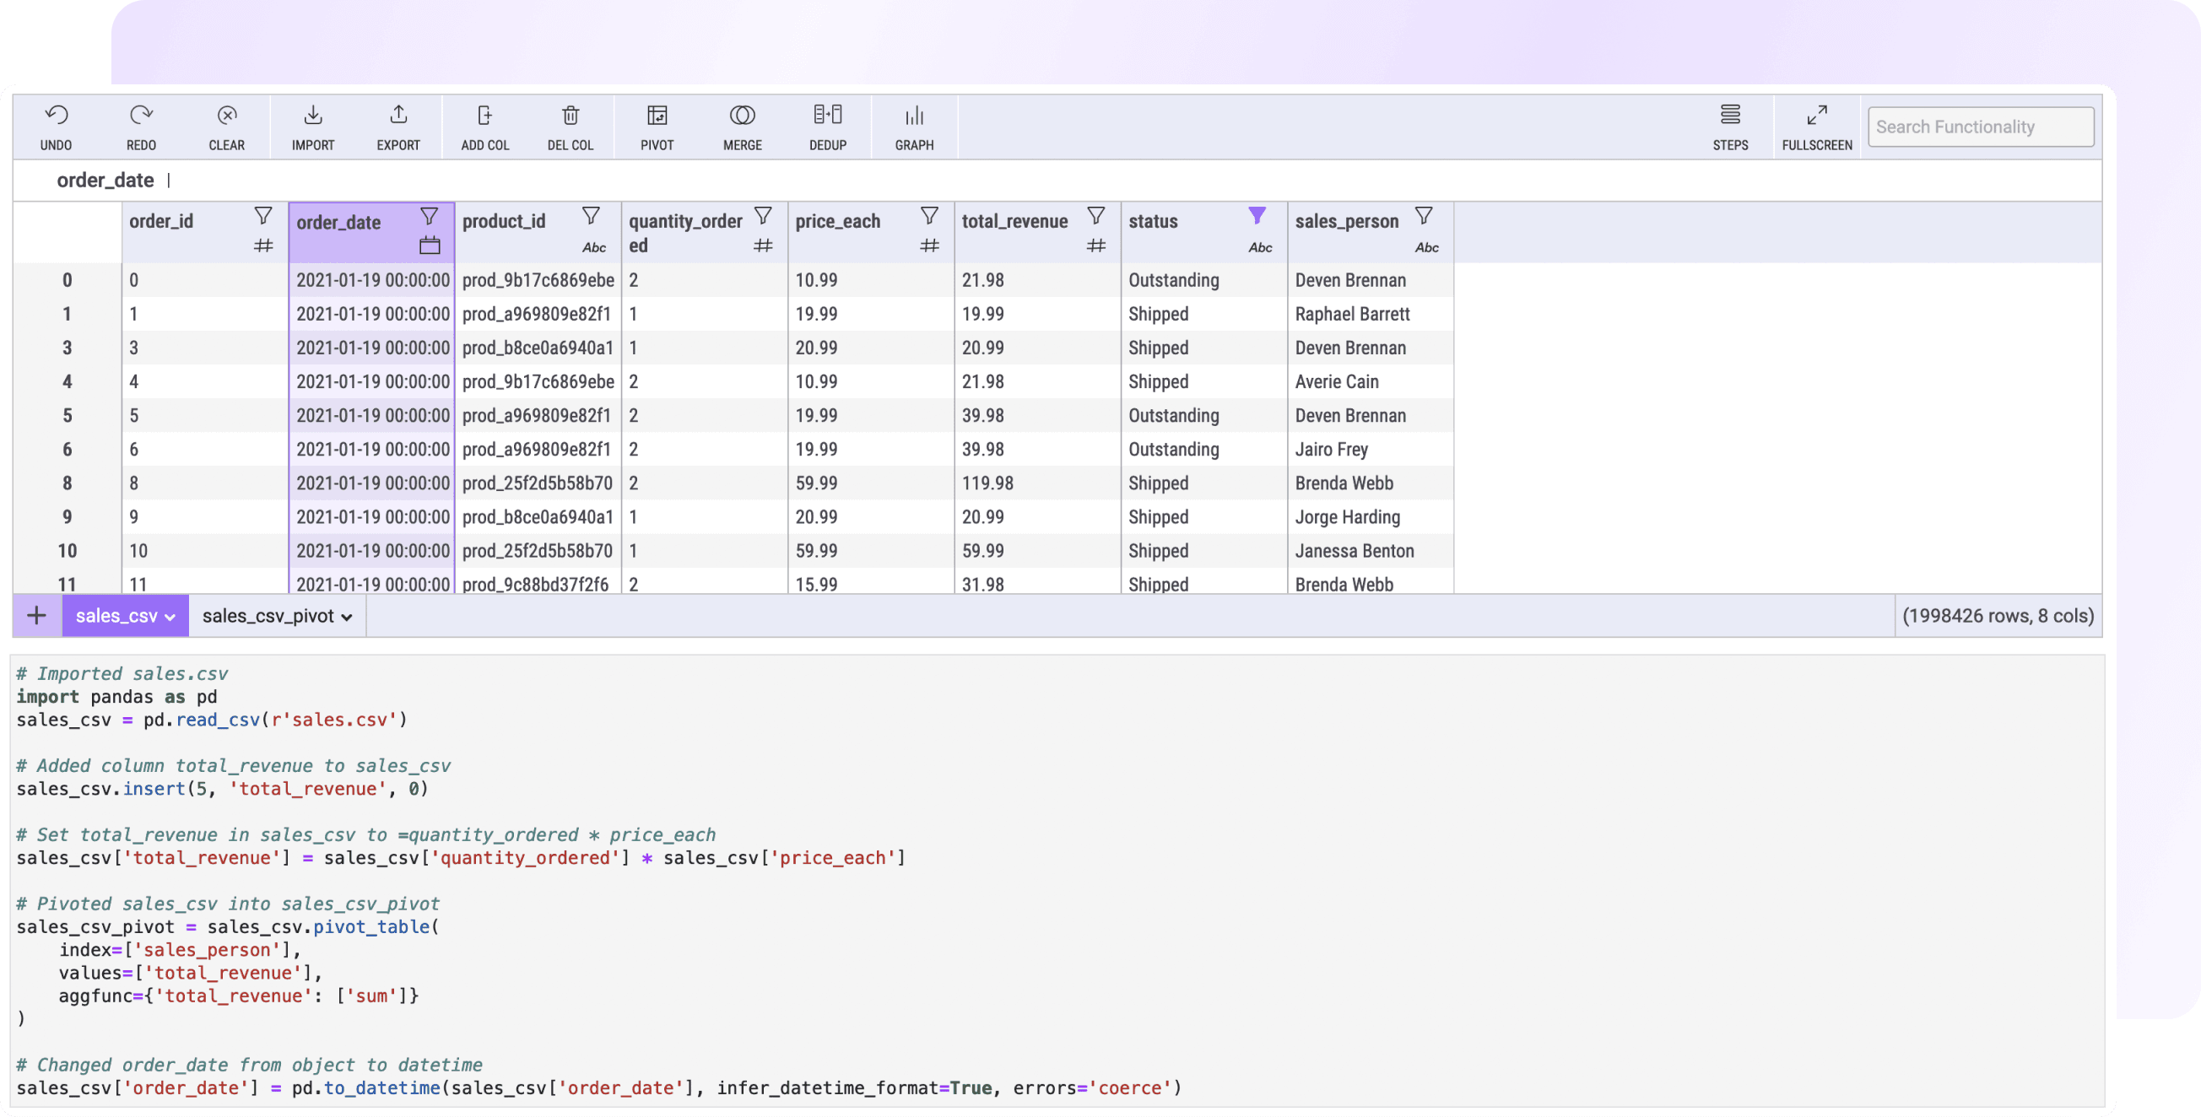Clear all edits with the Clear button
Screen dimensions: 2201x1117
point(226,126)
